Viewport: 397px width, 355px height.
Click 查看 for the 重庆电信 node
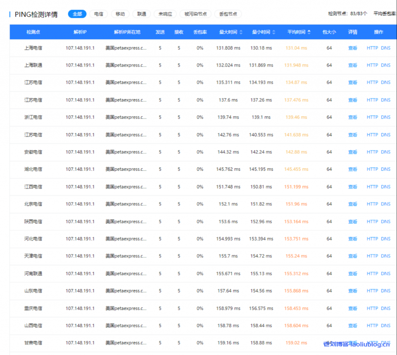[352, 309]
